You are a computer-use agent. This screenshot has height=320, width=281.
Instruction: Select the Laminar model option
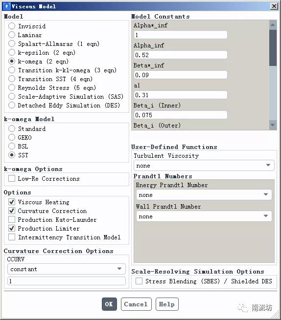12,35
